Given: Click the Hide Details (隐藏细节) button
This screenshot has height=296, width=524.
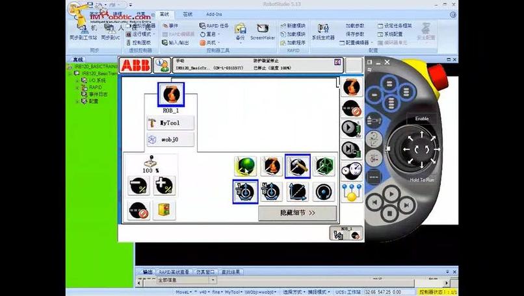Looking at the screenshot, I should coord(297,213).
